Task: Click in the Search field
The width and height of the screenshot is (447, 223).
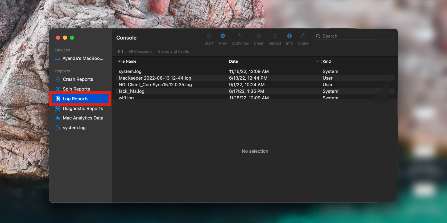Action: click(353, 36)
